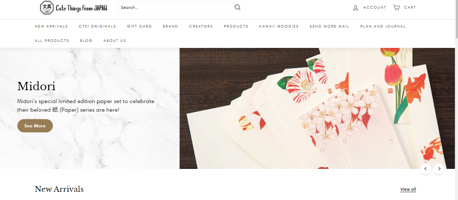Click the search magnifier icon
The image size is (458, 200).
237,8
